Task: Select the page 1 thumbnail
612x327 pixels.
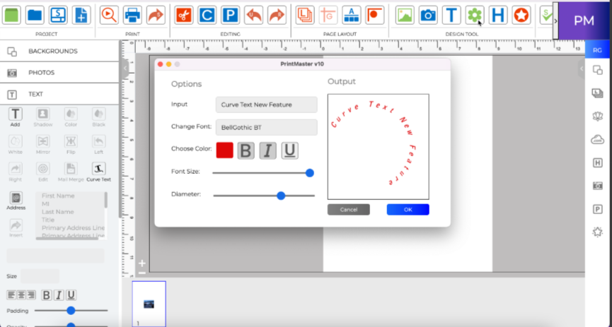Action: point(149,304)
